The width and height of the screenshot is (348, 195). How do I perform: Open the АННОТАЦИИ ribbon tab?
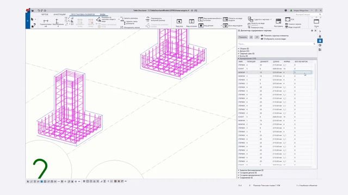[x=59, y=15]
